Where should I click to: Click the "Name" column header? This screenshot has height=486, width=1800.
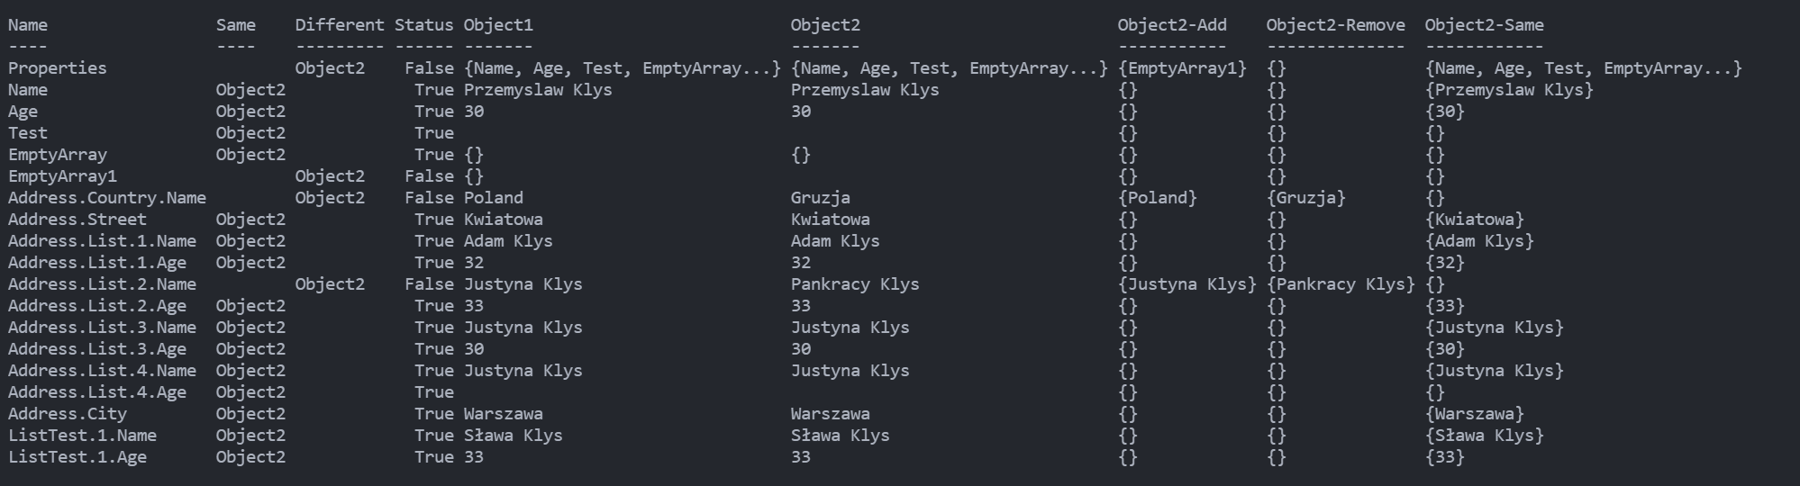[28, 25]
